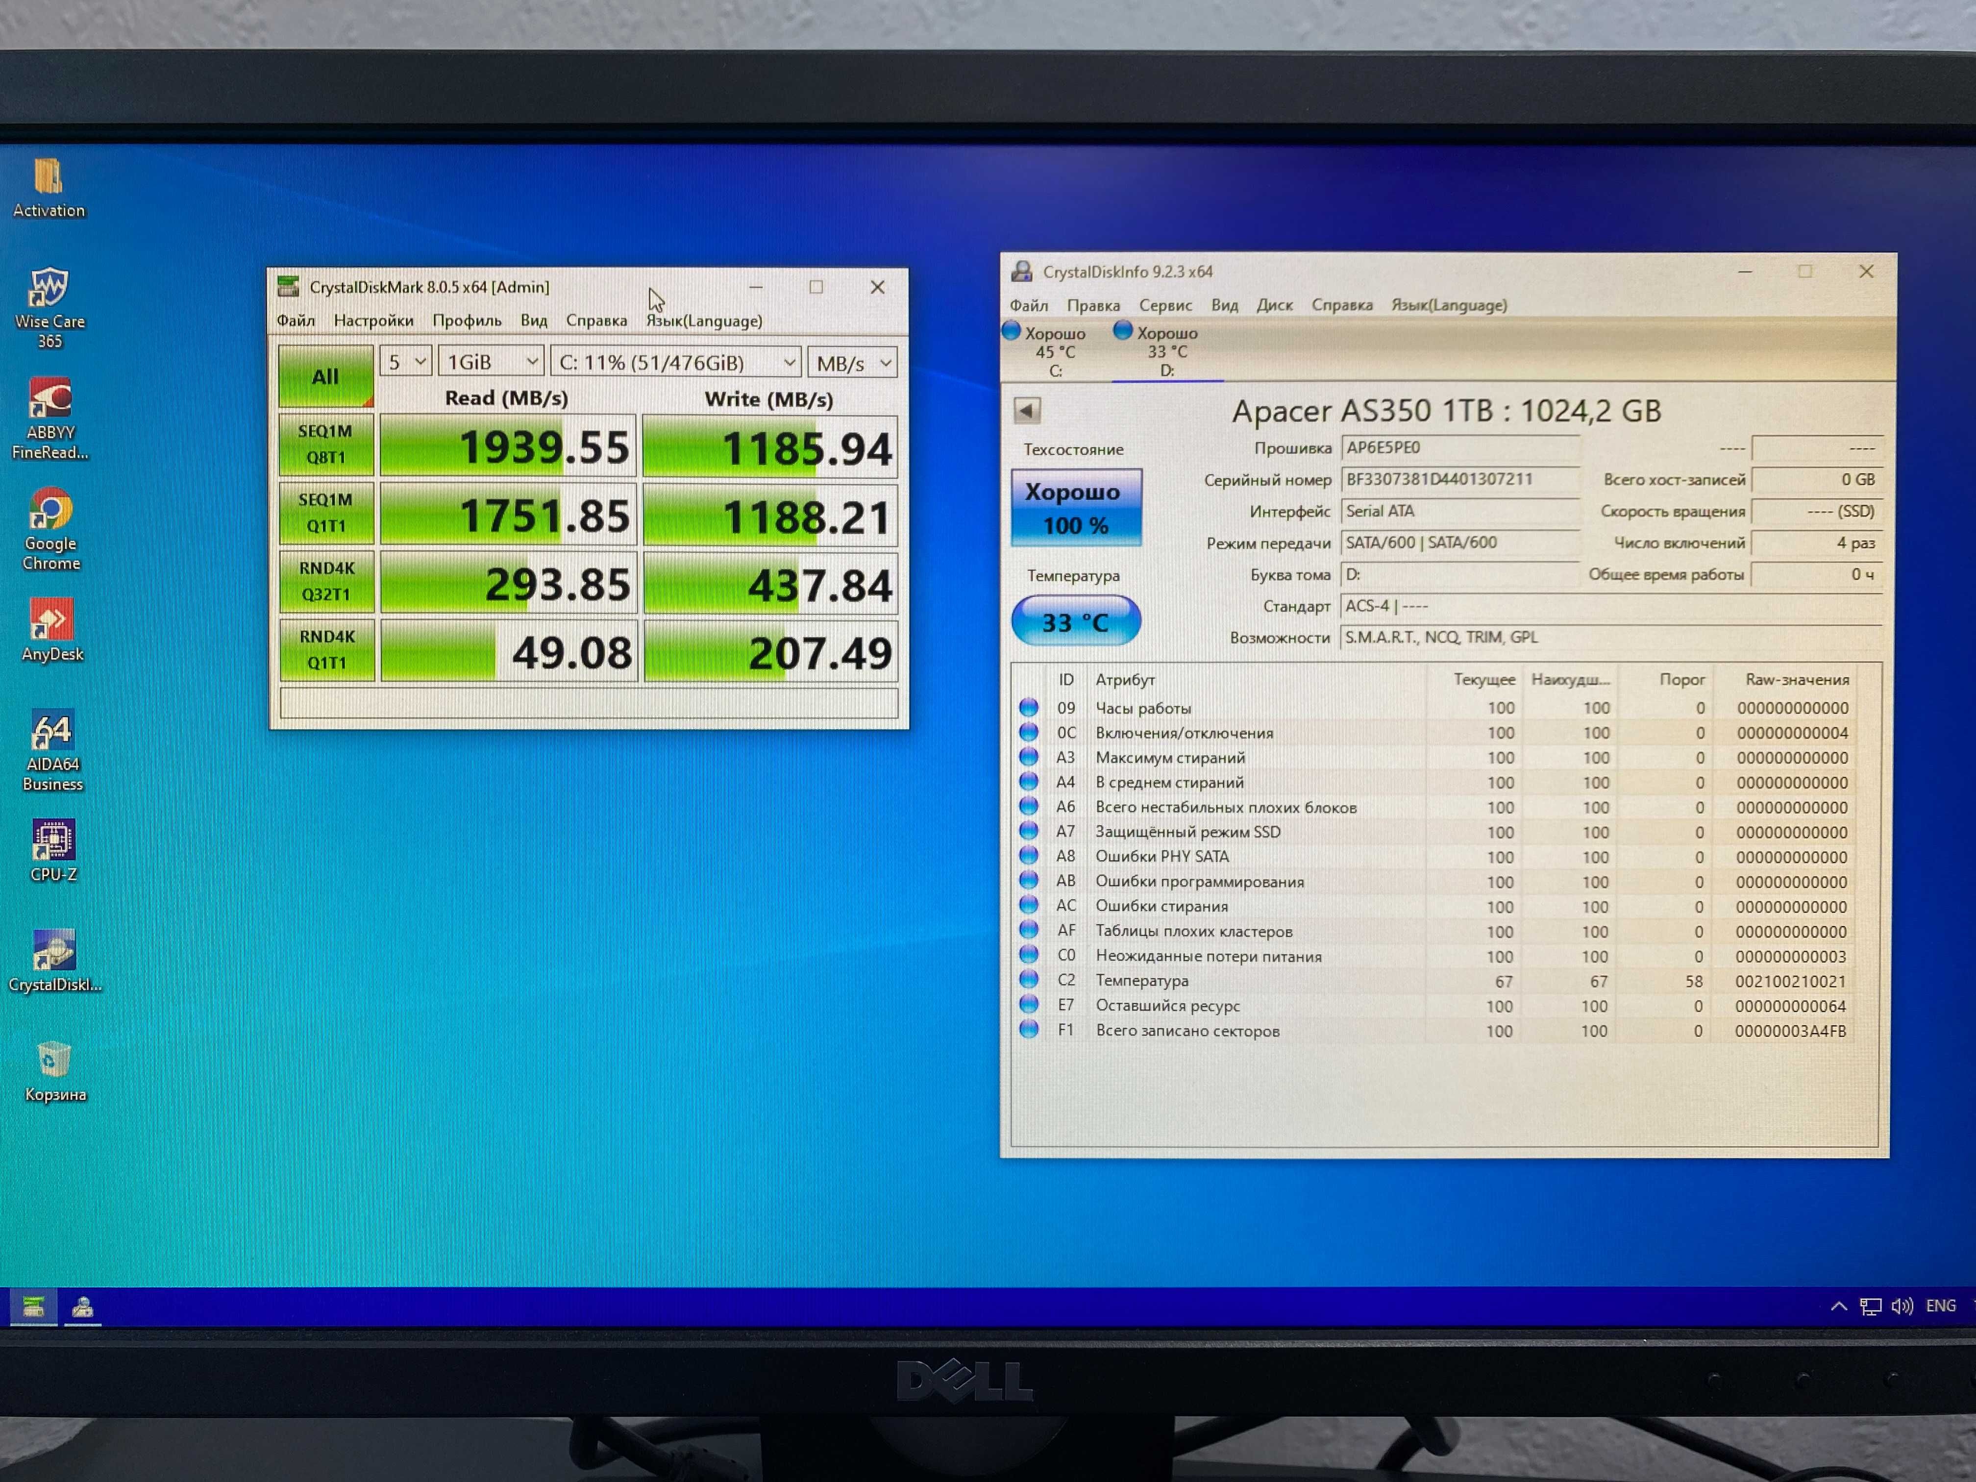The width and height of the screenshot is (1976, 1482).
Task: Open the Правка menu in CrystalDiskInfo
Action: point(1093,305)
